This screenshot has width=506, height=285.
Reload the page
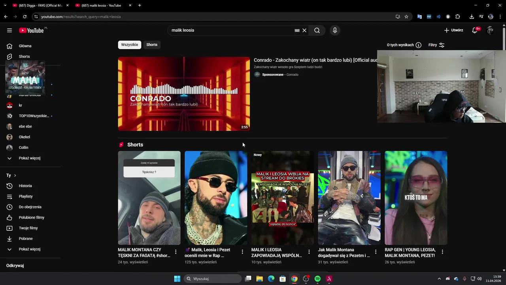[x=25, y=17]
